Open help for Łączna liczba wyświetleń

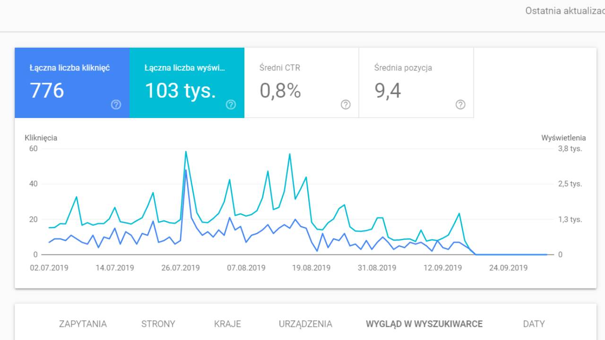pos(231,105)
